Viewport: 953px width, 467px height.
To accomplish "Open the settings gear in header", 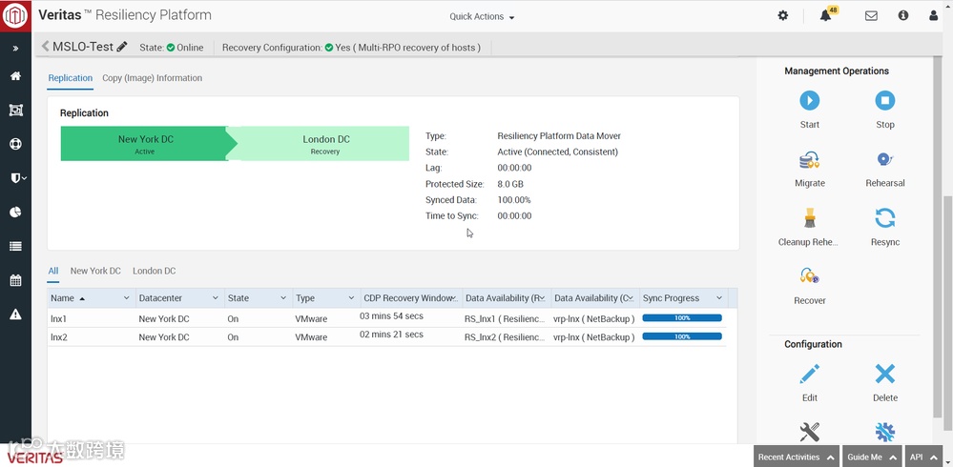I will point(783,16).
